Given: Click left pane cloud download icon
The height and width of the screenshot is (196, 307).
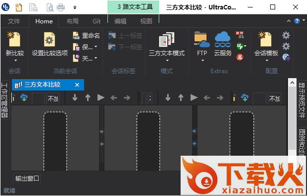Looking at the screenshot, I should [x=24, y=98].
